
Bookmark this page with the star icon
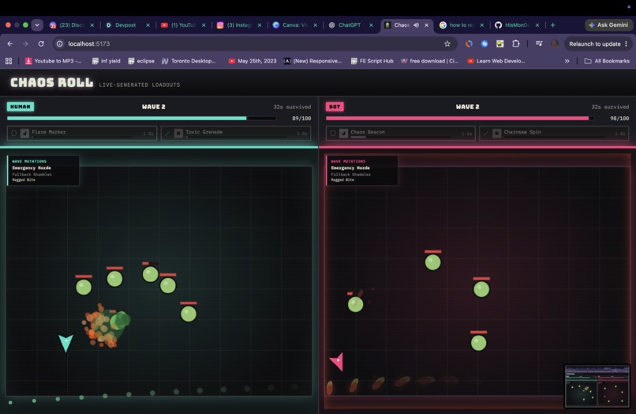point(447,44)
